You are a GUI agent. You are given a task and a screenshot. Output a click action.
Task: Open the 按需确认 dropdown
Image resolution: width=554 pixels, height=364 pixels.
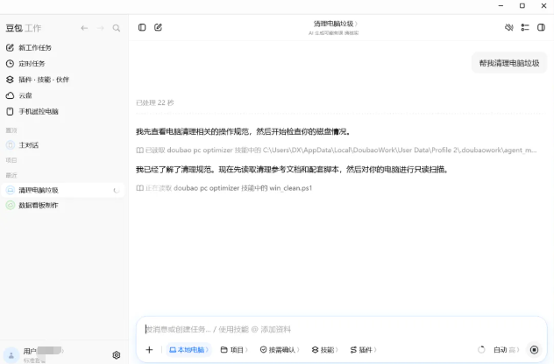click(x=280, y=349)
